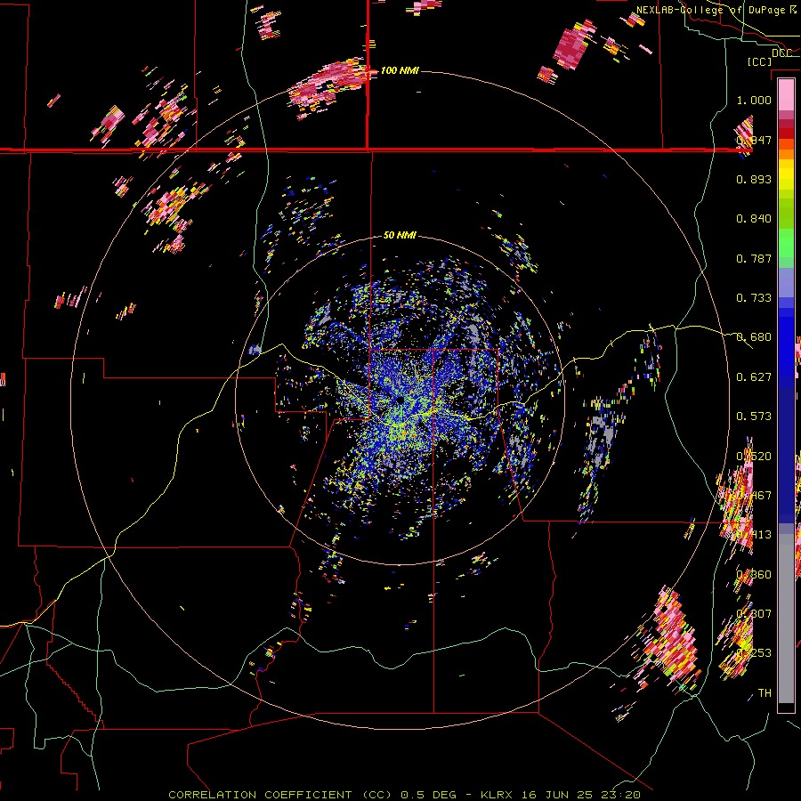This screenshot has width=801, height=801.
Task: Click the 23:20 time in the caption
Action: coord(620,795)
